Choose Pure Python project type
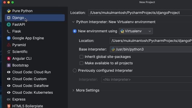 click(x=35, y=11)
